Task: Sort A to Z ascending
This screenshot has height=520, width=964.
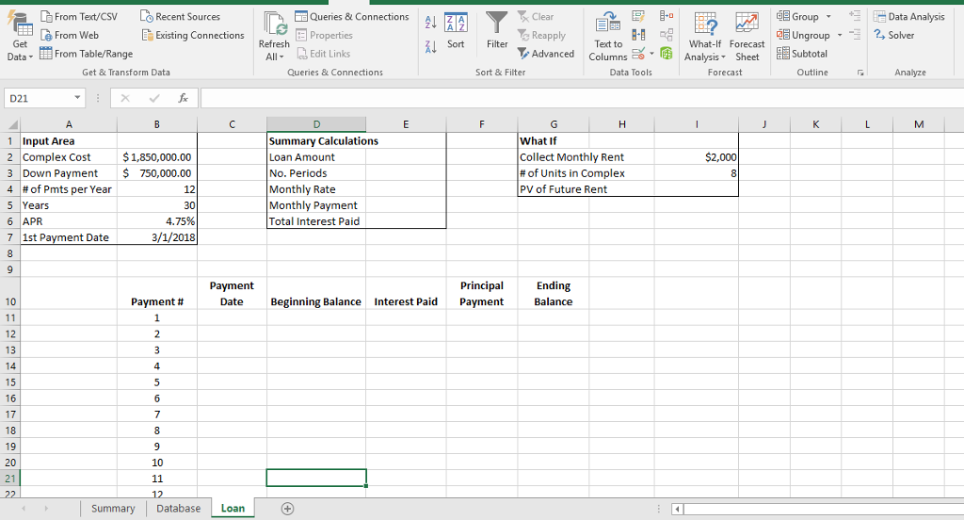Action: (430, 23)
